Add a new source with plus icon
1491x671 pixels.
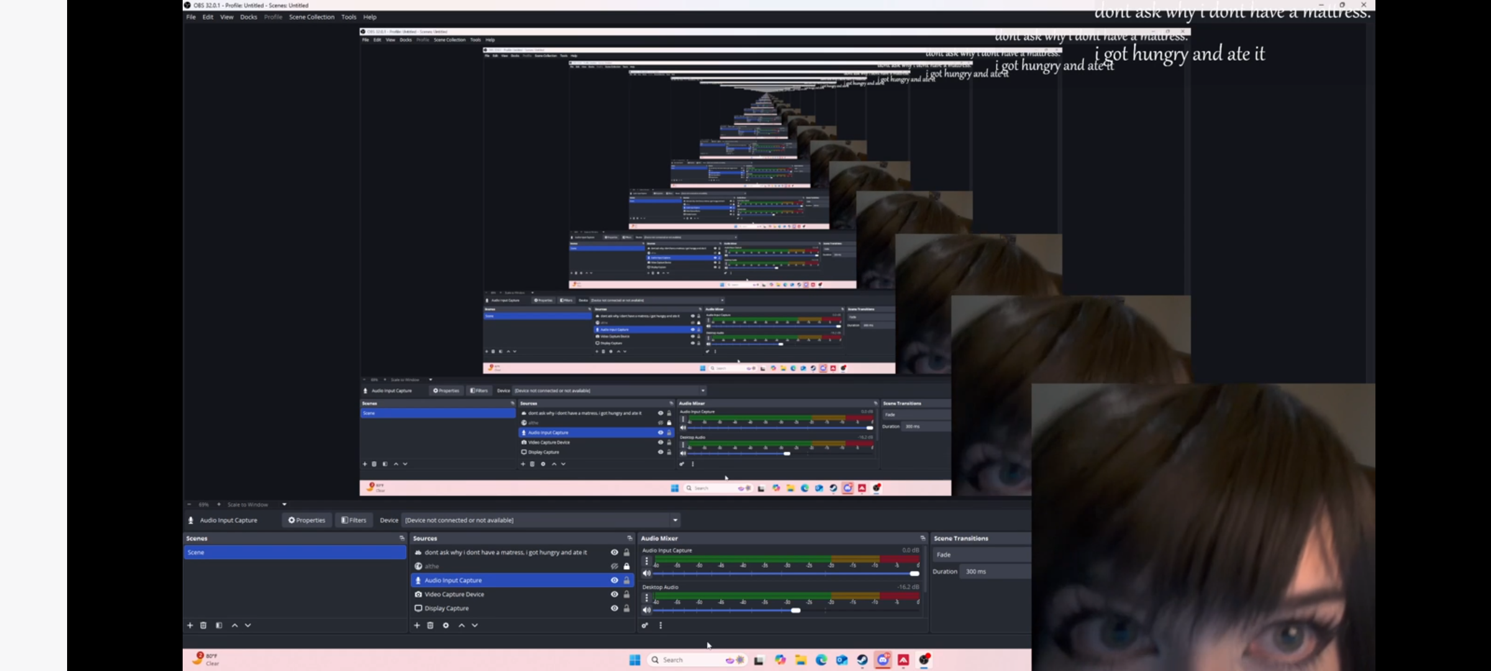(x=417, y=626)
